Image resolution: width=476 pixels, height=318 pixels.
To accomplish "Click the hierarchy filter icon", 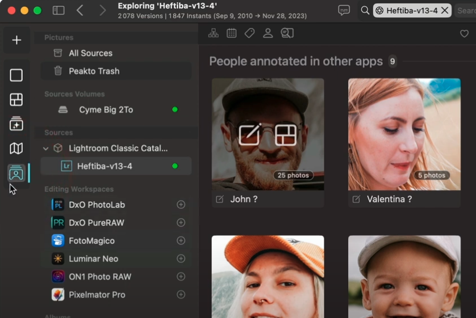I will pyautogui.click(x=214, y=33).
